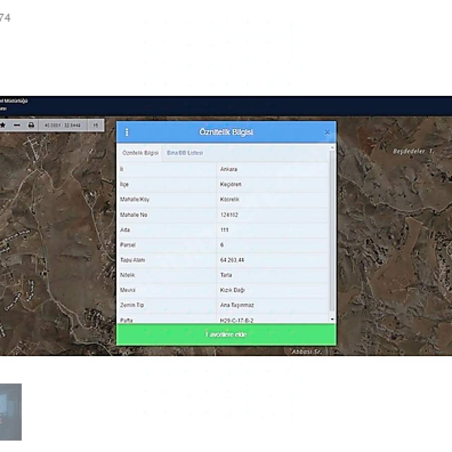Select the Keçiören value cell
Image resolution: width=452 pixels, height=452 pixels.
click(x=272, y=184)
